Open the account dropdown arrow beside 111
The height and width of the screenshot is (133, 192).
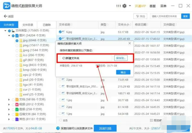130,6
